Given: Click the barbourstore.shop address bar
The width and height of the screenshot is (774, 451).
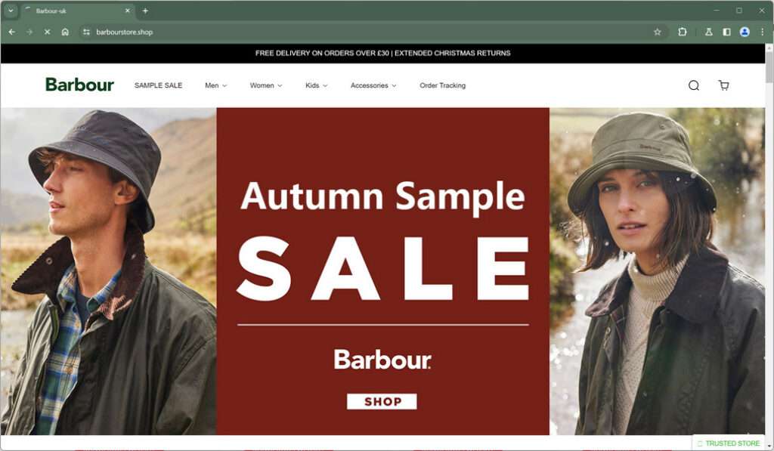Looking at the screenshot, I should tap(365, 32).
